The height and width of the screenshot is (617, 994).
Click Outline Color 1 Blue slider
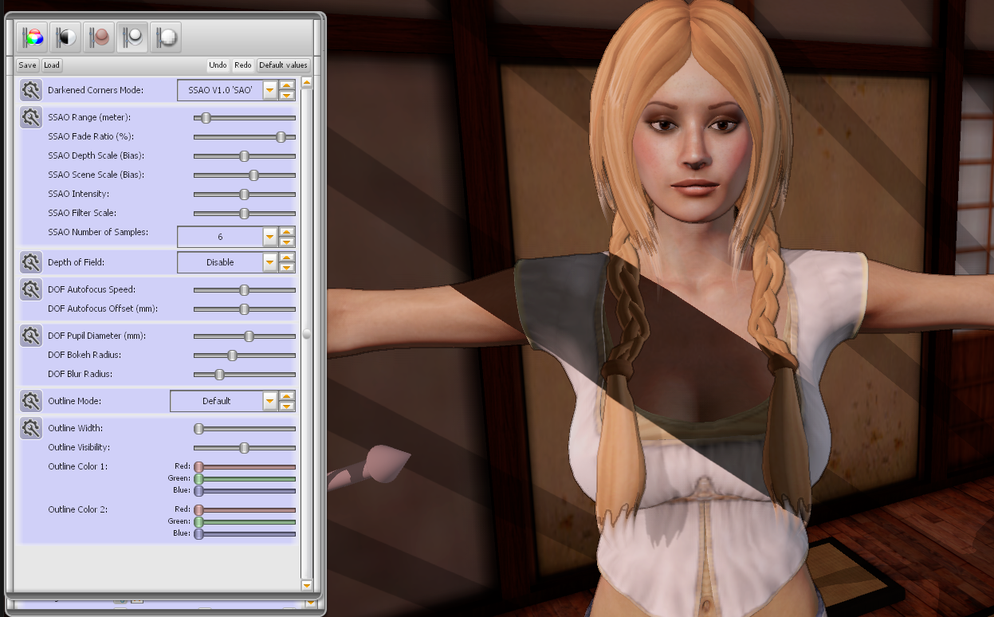245,491
